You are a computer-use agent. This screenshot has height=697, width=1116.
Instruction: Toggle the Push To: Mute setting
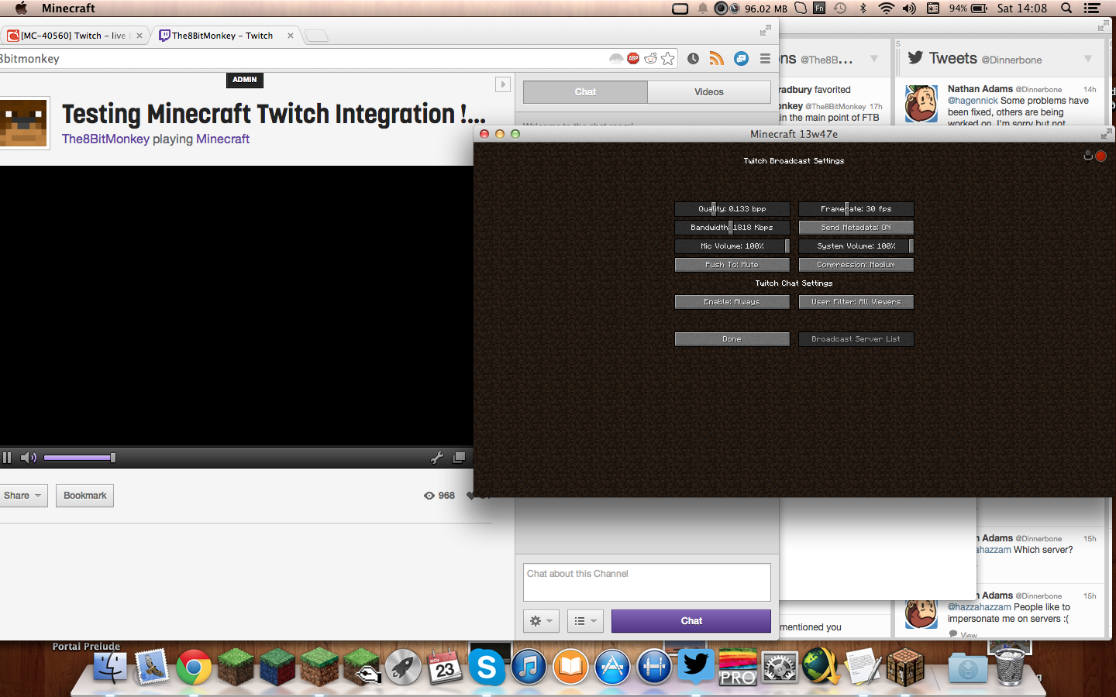pos(732,265)
